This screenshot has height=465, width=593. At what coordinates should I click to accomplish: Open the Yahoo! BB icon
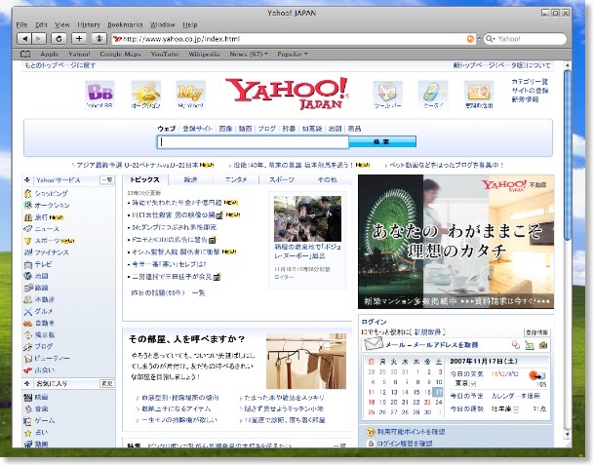pyautogui.click(x=99, y=95)
